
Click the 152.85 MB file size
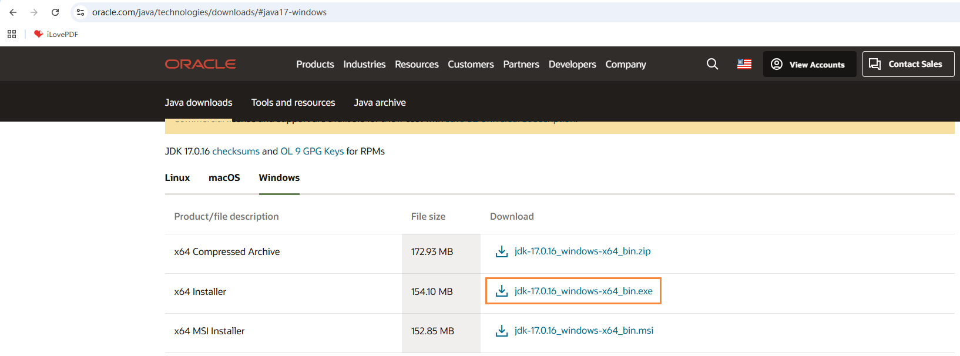(432, 331)
